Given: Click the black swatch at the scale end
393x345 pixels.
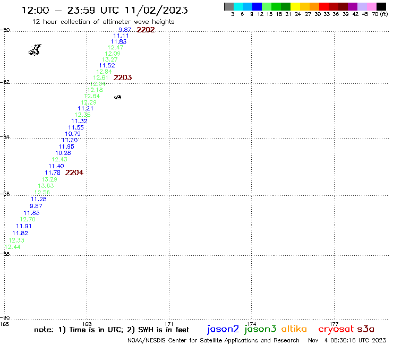Looking at the screenshot, I should 381,6.
